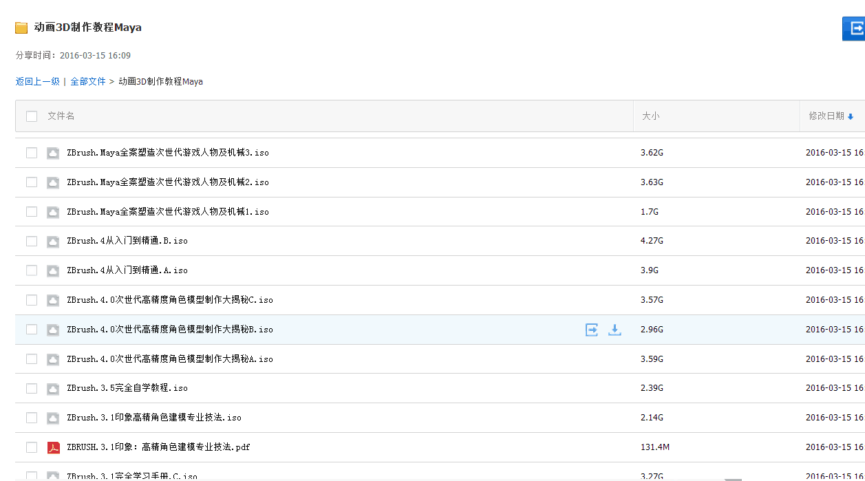Click file icon of 游戏人物及机械2.iso
This screenshot has height=481, width=865.
pyautogui.click(x=53, y=182)
